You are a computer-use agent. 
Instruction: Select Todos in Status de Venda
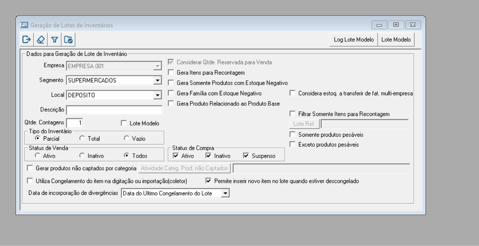pyautogui.click(x=126, y=156)
